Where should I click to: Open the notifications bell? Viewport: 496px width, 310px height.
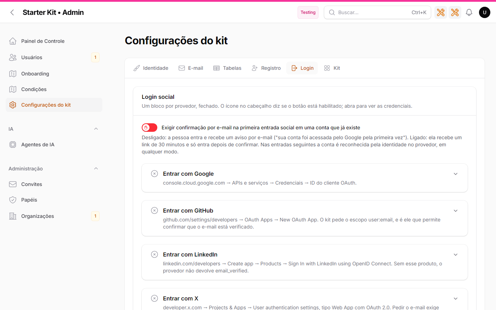[469, 12]
